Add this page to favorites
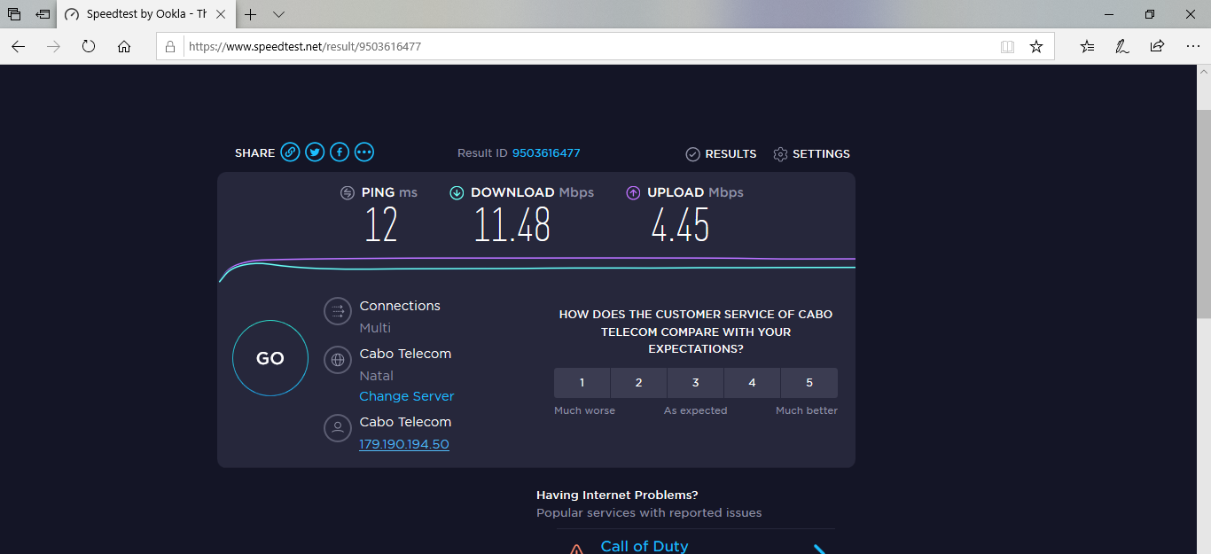Viewport: 1211px width, 554px height. pos(1036,46)
